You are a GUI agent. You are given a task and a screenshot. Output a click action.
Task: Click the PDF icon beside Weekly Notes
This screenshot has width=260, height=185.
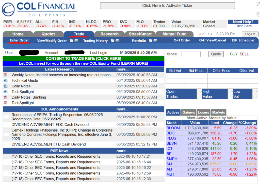6,75
